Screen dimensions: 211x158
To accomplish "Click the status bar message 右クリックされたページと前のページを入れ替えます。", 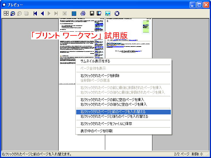I will point(37,154).
